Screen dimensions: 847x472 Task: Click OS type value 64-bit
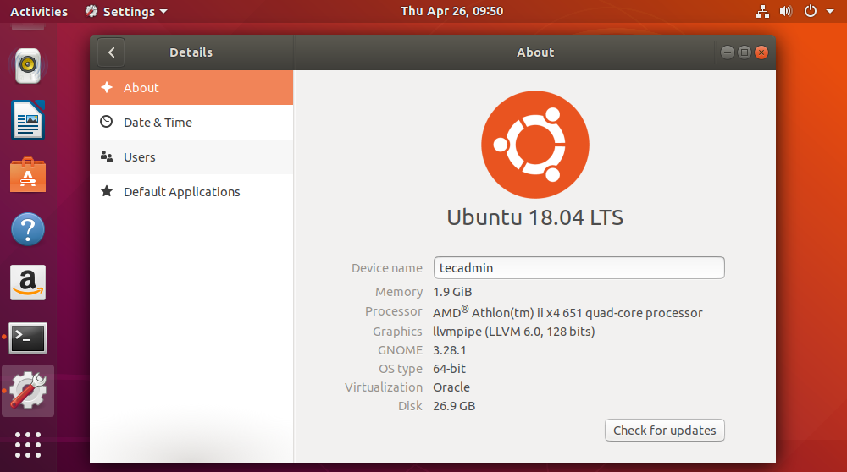point(450,369)
